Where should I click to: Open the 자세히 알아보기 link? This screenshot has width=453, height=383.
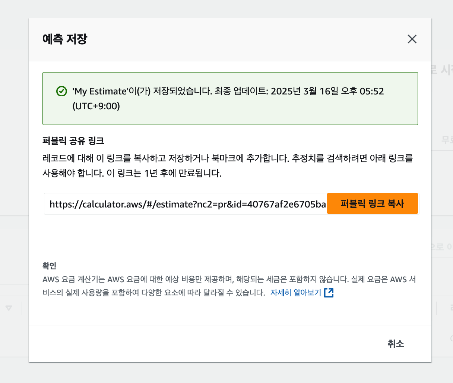coord(296,293)
